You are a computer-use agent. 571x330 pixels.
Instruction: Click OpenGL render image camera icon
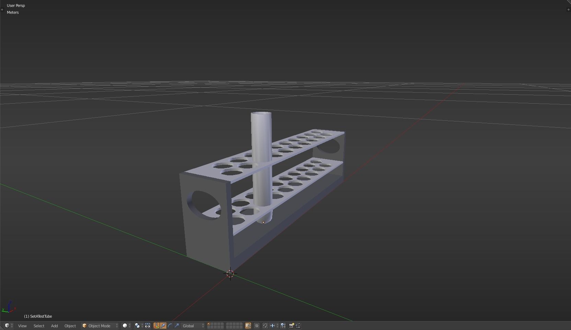291,326
